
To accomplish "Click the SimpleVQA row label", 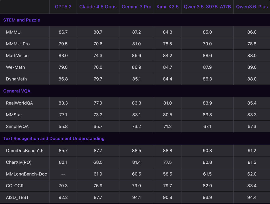I will [17, 126].
